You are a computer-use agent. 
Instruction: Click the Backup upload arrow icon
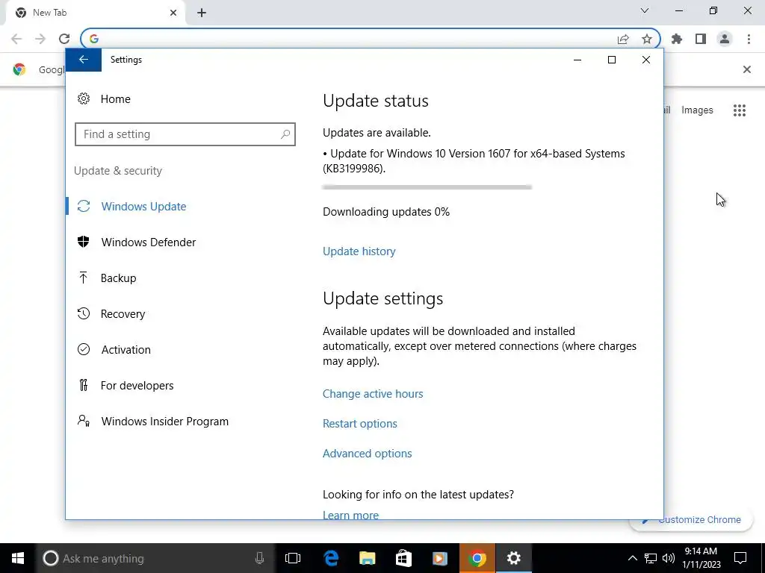pyautogui.click(x=84, y=278)
